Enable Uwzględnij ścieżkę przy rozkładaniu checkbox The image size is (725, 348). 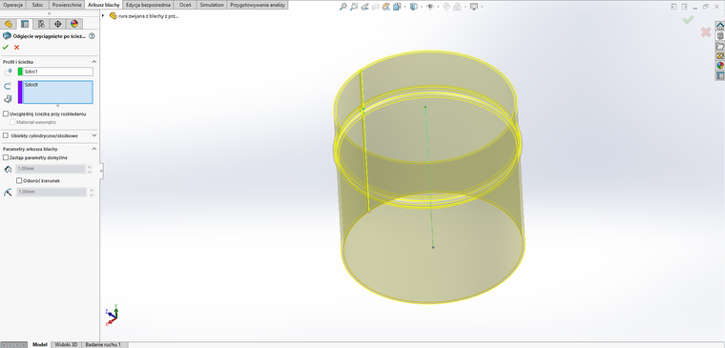pos(6,113)
